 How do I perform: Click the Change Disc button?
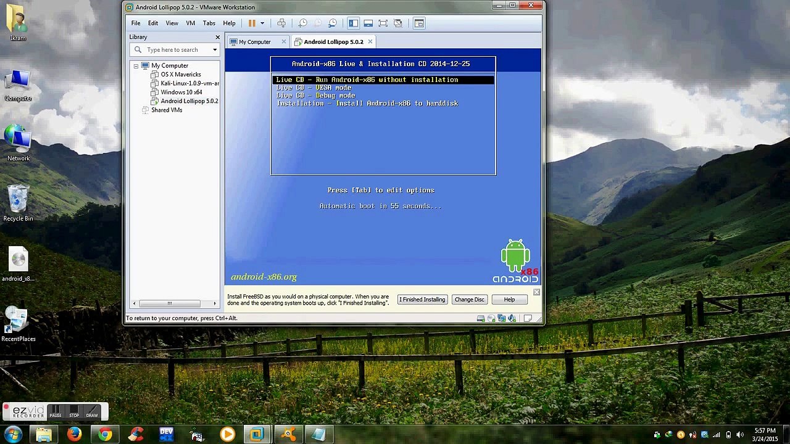coord(470,300)
